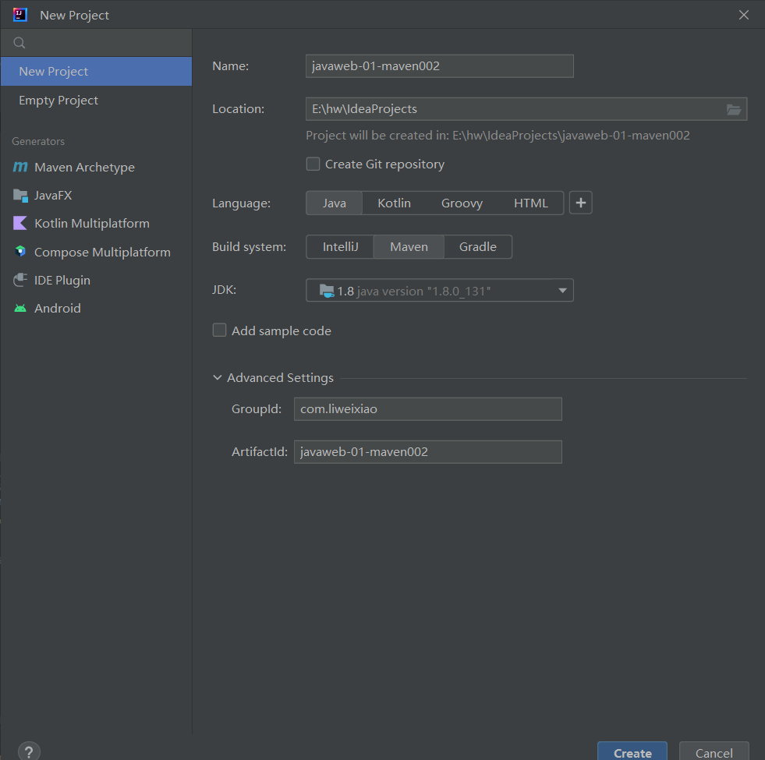Click the plus icon to add language
Screen dimensions: 765x760
tap(580, 203)
